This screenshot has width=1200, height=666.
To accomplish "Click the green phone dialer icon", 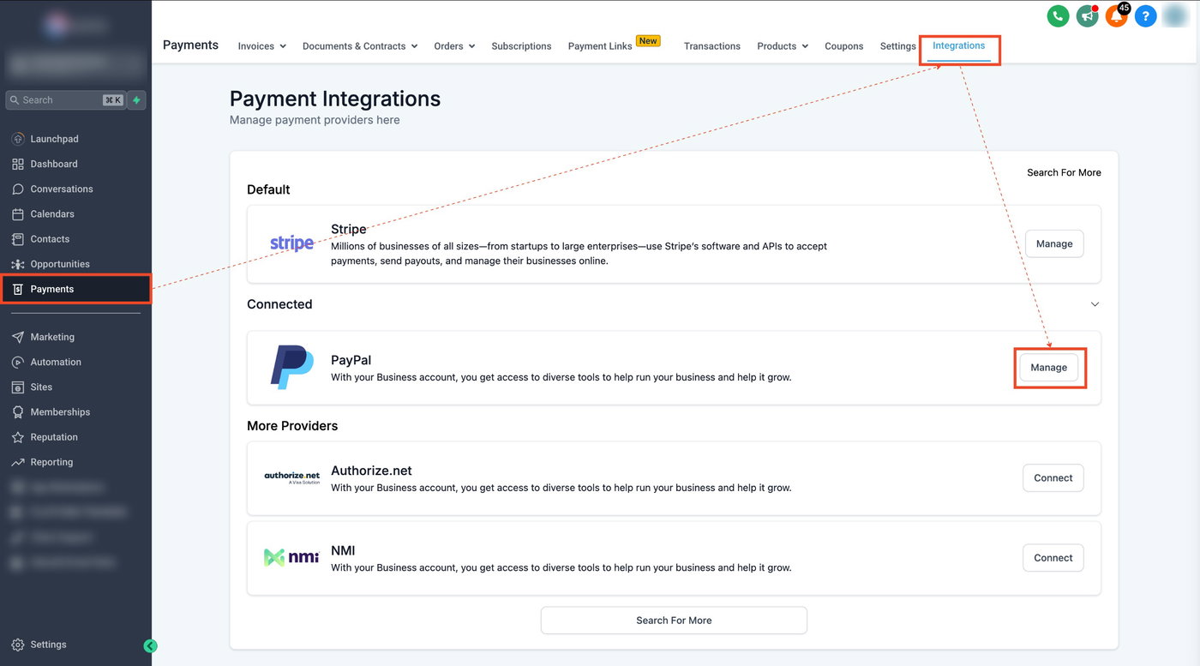I will [1058, 15].
